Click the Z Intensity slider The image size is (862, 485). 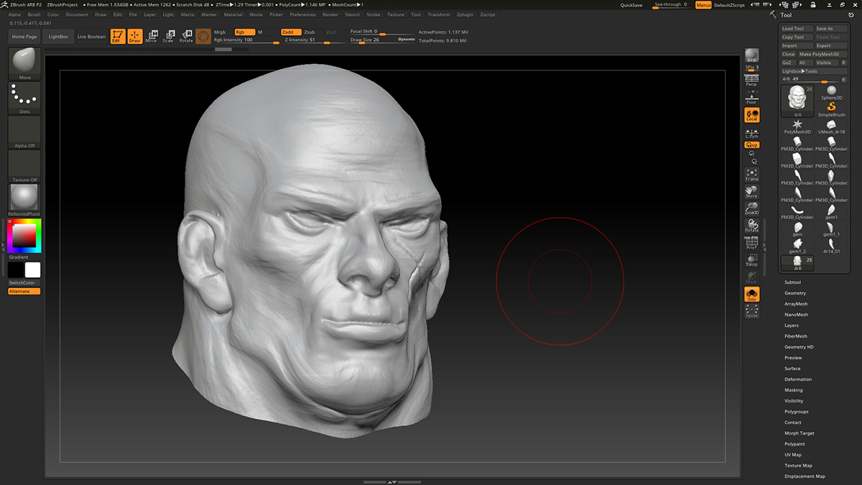tap(309, 40)
